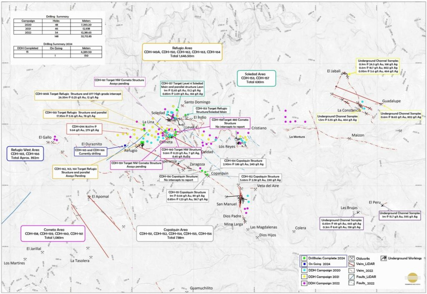Click the Faults_2022 legend symbol
Viewport: 427px width, 294px height.
click(352, 283)
